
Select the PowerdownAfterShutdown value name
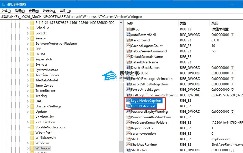tap(151, 117)
